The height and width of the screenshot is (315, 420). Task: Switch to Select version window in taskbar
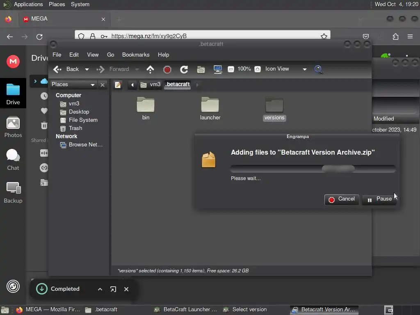pos(245,310)
